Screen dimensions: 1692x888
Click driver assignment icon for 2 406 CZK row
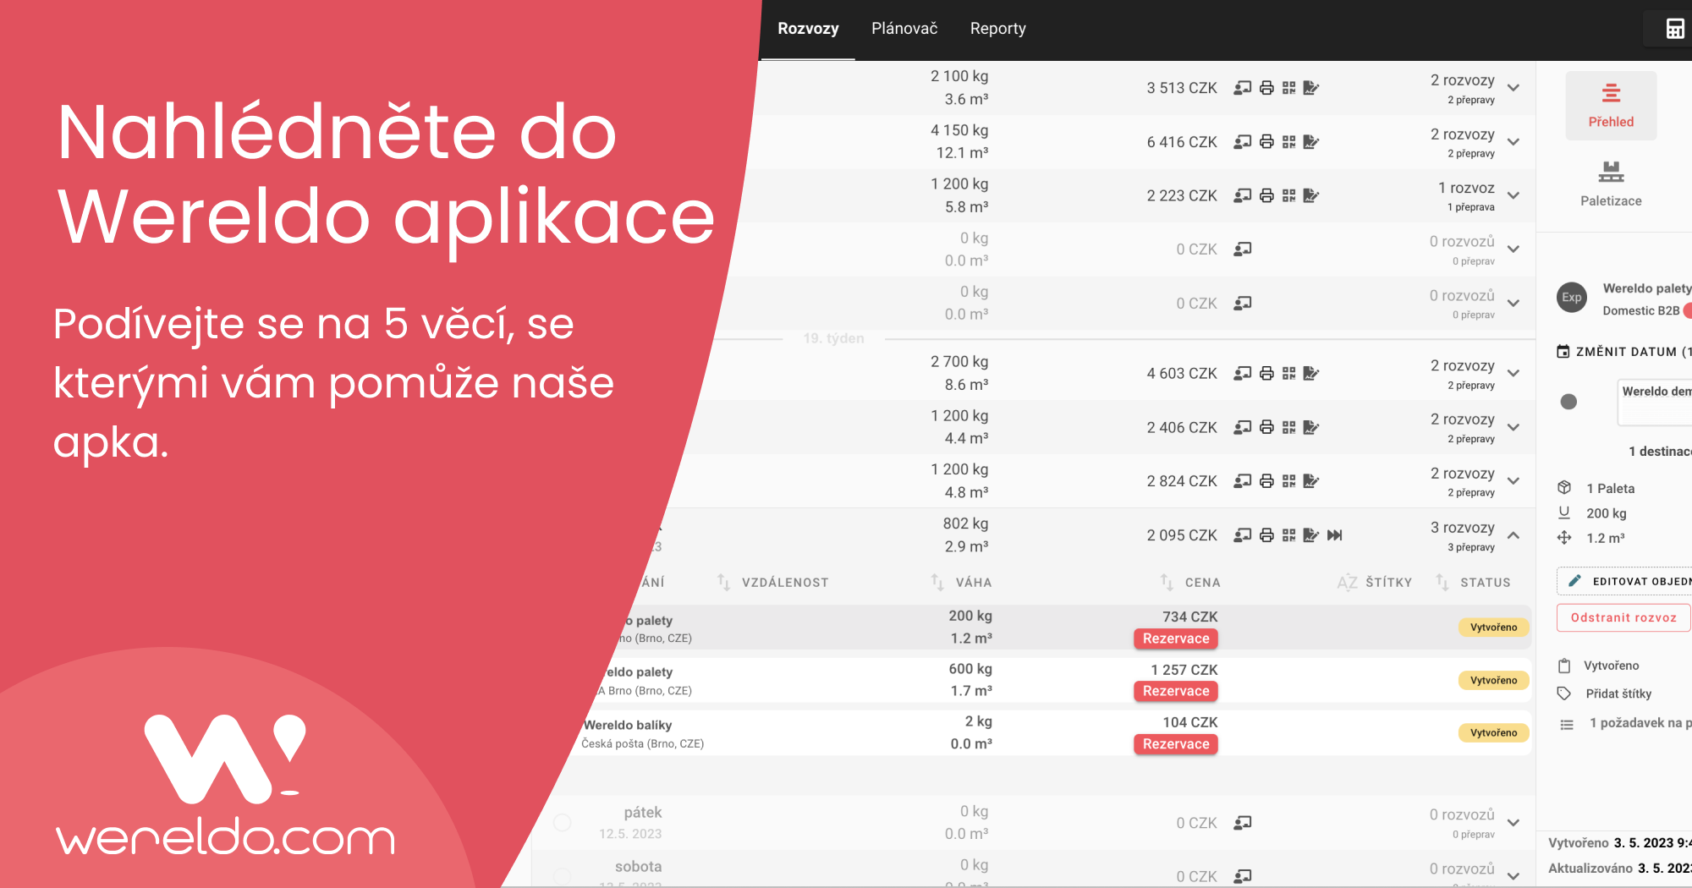tap(1242, 427)
